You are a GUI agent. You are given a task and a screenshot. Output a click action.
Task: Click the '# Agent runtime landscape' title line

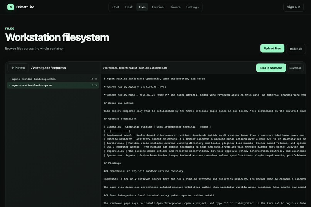154,79
